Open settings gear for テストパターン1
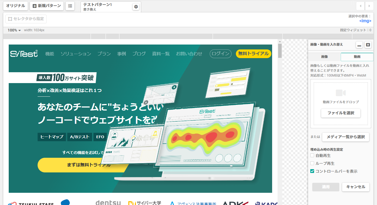Image resolution: width=377 pixels, height=205 pixels. pyautogui.click(x=136, y=7)
